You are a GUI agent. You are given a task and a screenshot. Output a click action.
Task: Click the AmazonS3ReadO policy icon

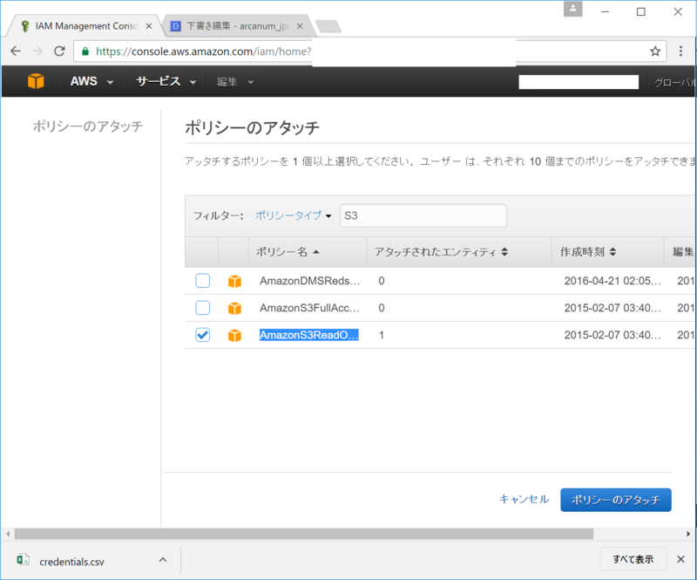pos(234,334)
